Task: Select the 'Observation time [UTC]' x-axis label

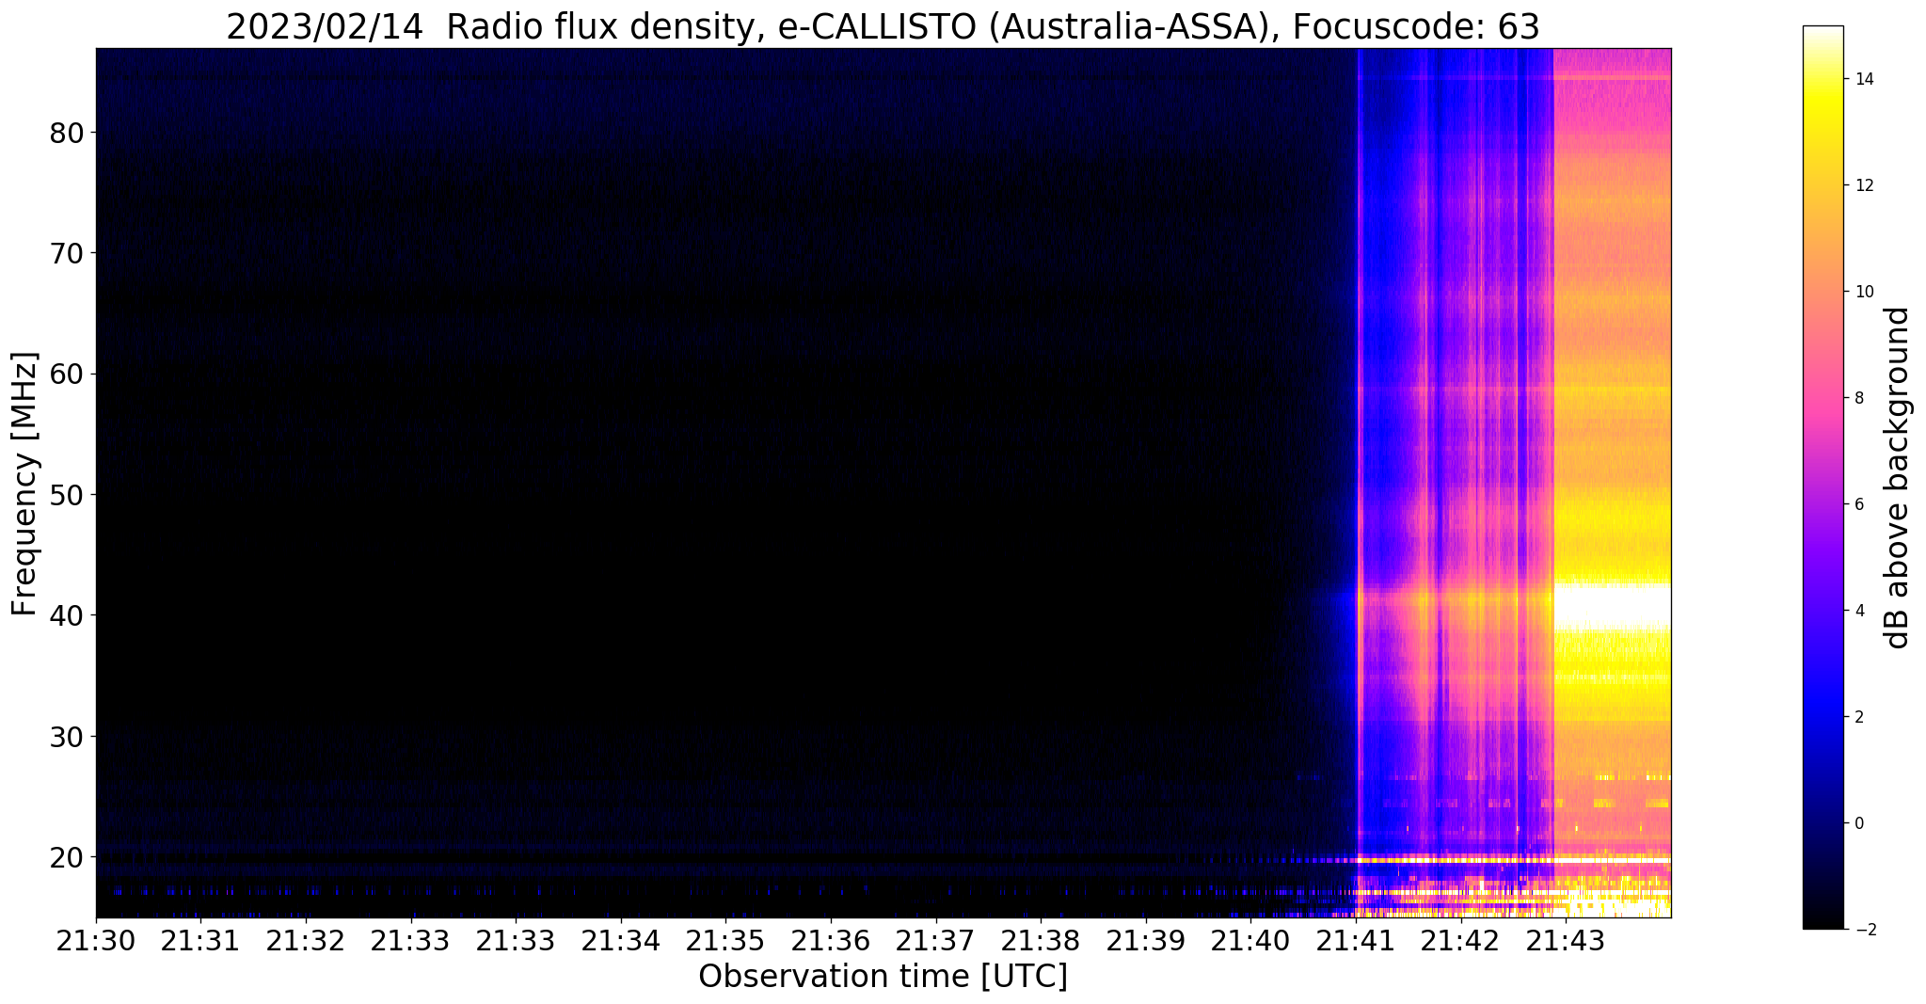Action: click(x=883, y=977)
